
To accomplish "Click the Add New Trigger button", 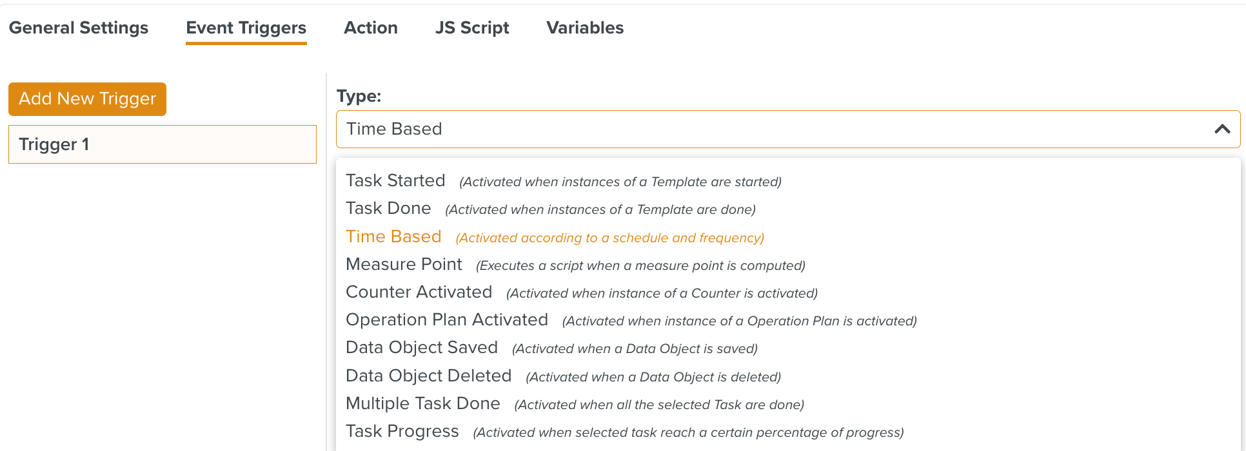I will pyautogui.click(x=87, y=99).
